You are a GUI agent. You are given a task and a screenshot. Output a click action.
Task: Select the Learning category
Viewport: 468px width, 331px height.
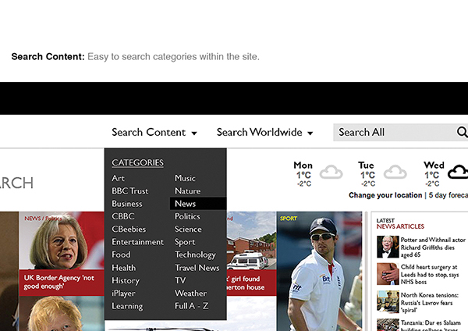tap(127, 306)
